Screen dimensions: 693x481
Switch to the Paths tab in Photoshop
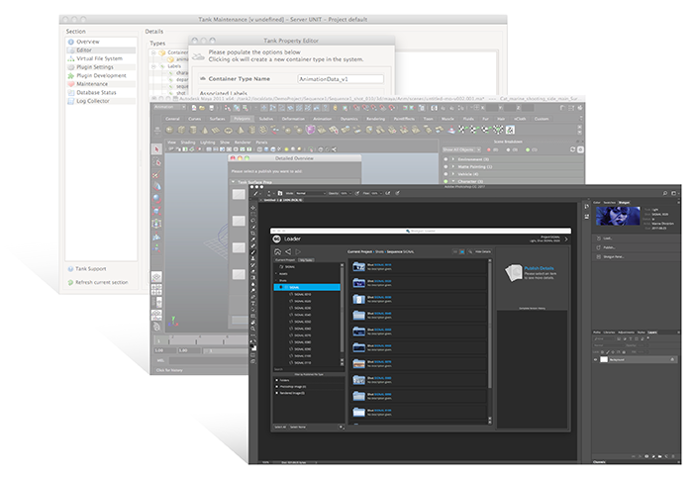tap(597, 333)
